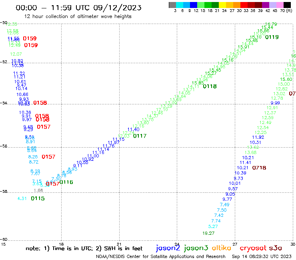Viewport: 296px width, 260px height.
Task: Click the latitude axis label '-58'
Action: 3,191
